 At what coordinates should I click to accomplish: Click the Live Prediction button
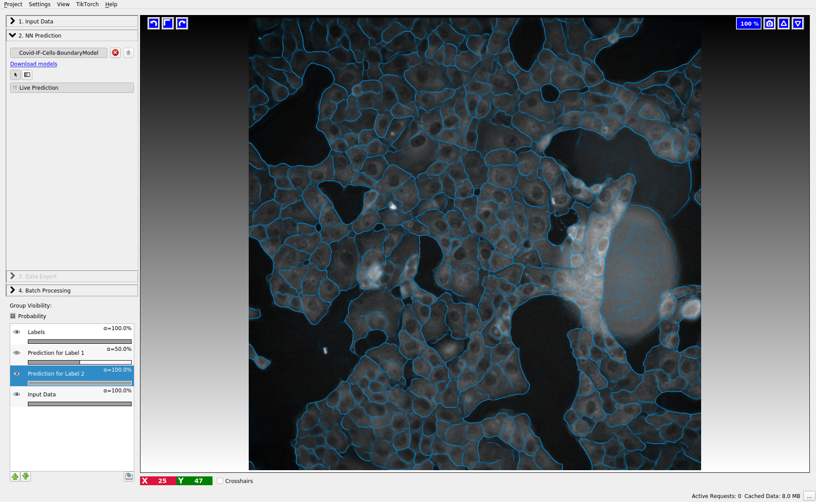[x=72, y=87]
